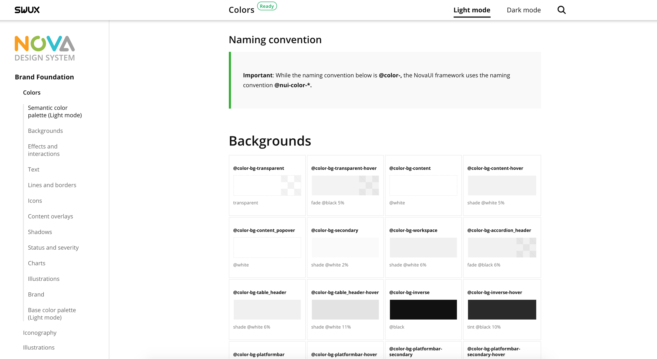The height and width of the screenshot is (359, 657).
Task: Select the @color-bg-table_header-hover gray swatch
Action: coord(345,310)
